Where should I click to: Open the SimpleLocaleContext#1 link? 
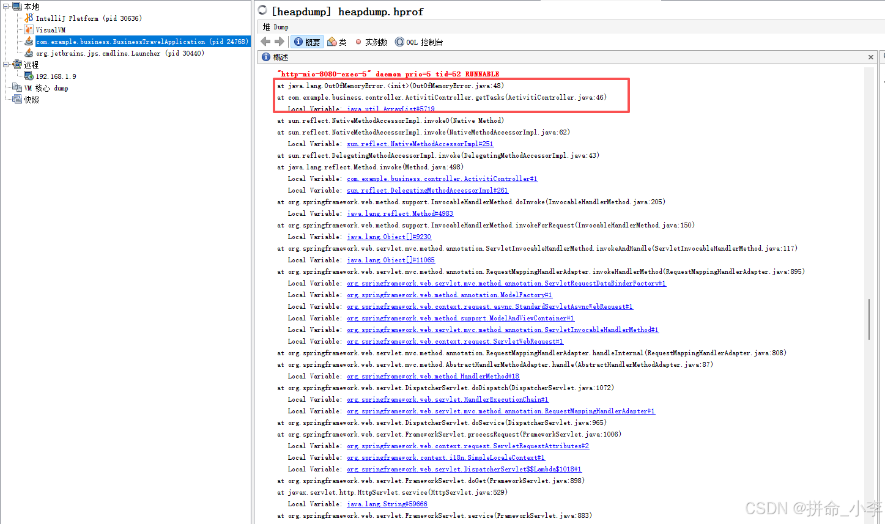446,457
